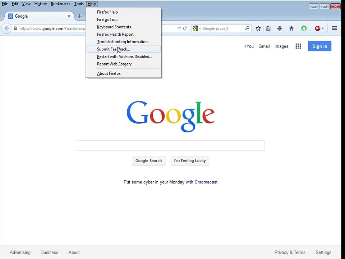Open URL history dropdown arrow

[x=179, y=28]
